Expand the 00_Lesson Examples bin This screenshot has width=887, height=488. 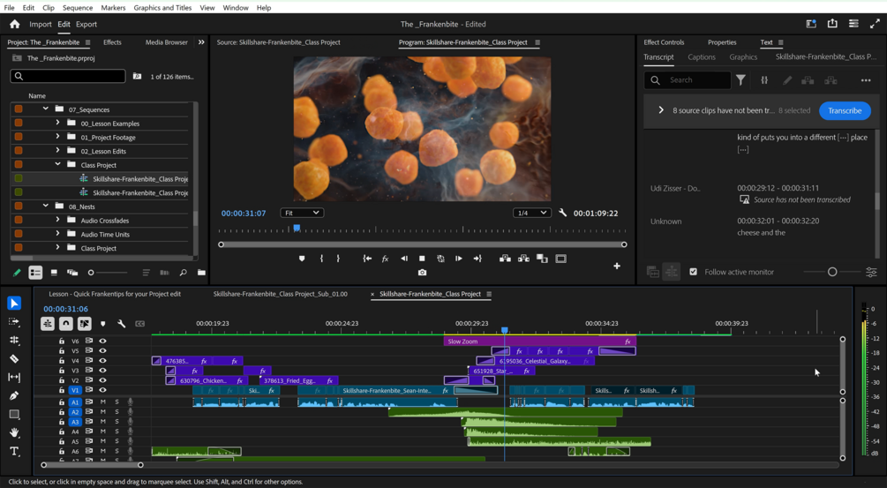pos(57,123)
